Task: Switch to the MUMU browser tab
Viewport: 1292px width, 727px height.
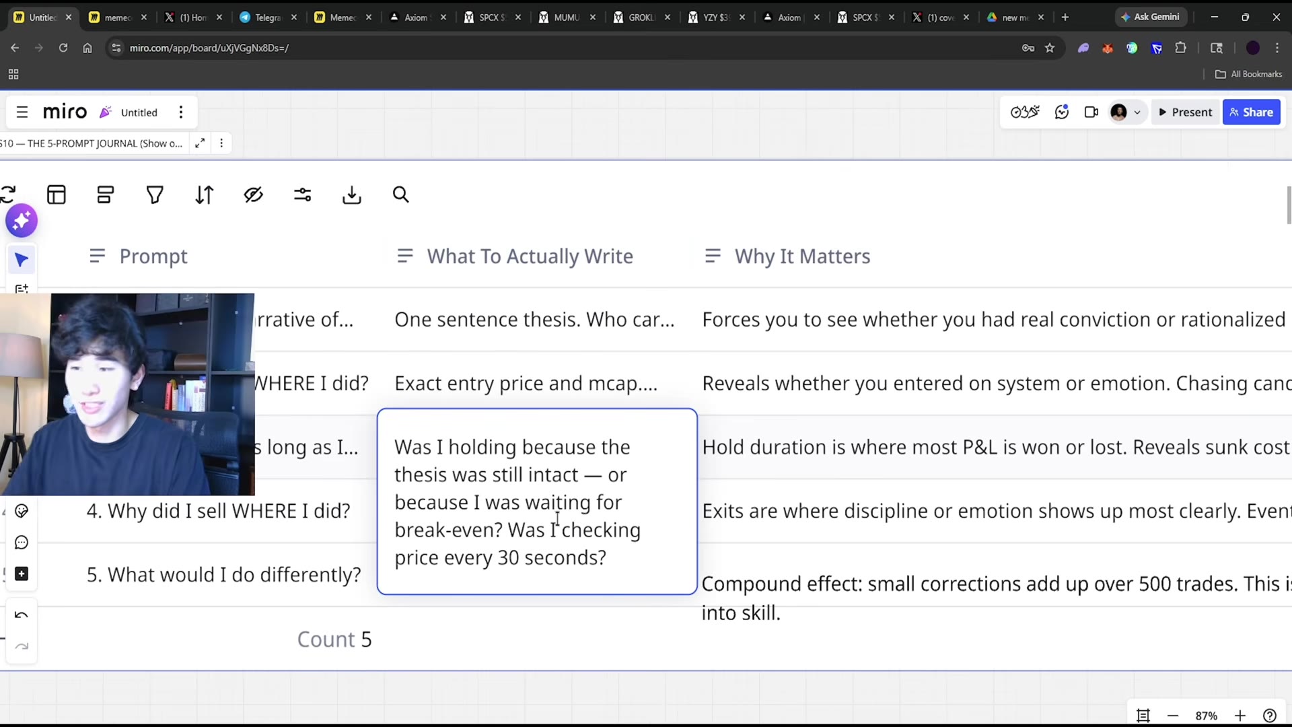Action: pyautogui.click(x=567, y=18)
